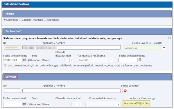
Task: Select Catalán language option
Action: pyautogui.click(x=20, y=20)
